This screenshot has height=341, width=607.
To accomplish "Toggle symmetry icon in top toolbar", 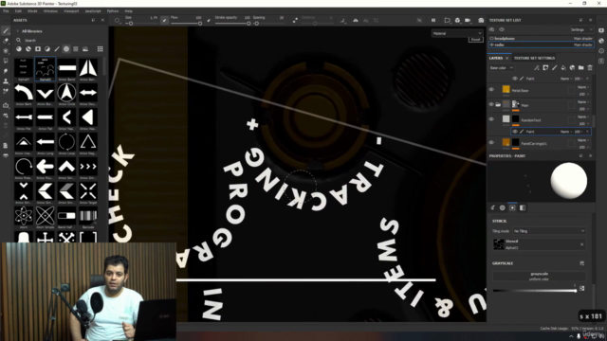I will (x=356, y=20).
